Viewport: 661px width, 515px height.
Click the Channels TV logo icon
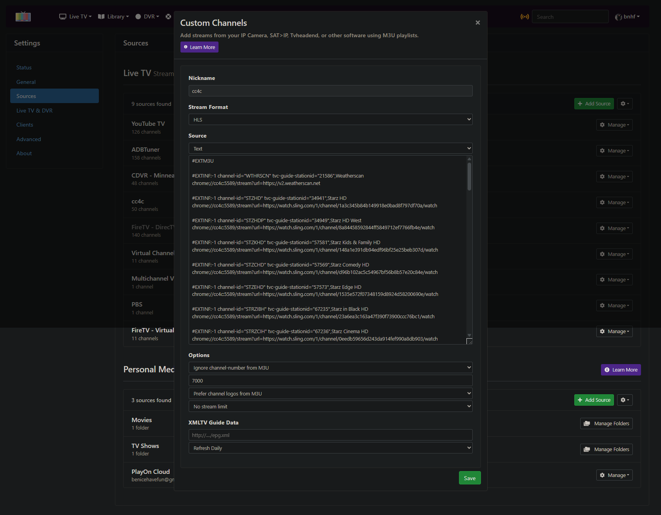(x=23, y=16)
